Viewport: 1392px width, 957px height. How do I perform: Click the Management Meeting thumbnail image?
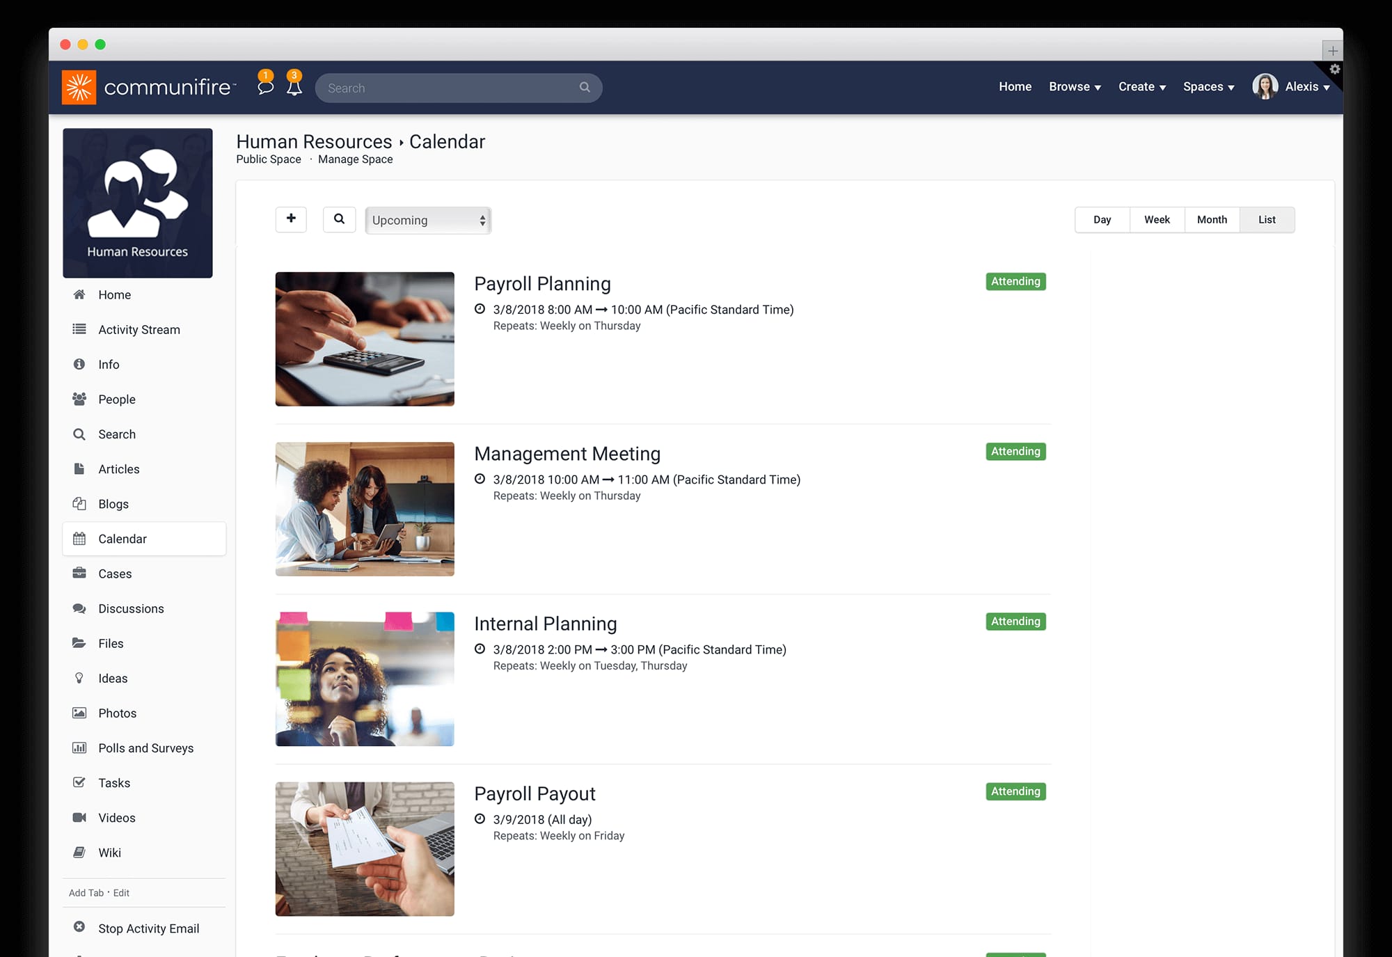point(365,509)
